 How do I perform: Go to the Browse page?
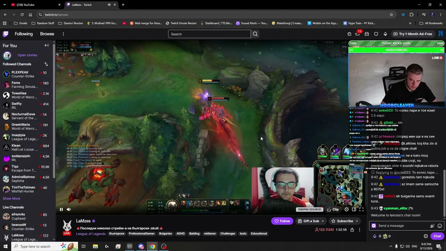[47, 34]
